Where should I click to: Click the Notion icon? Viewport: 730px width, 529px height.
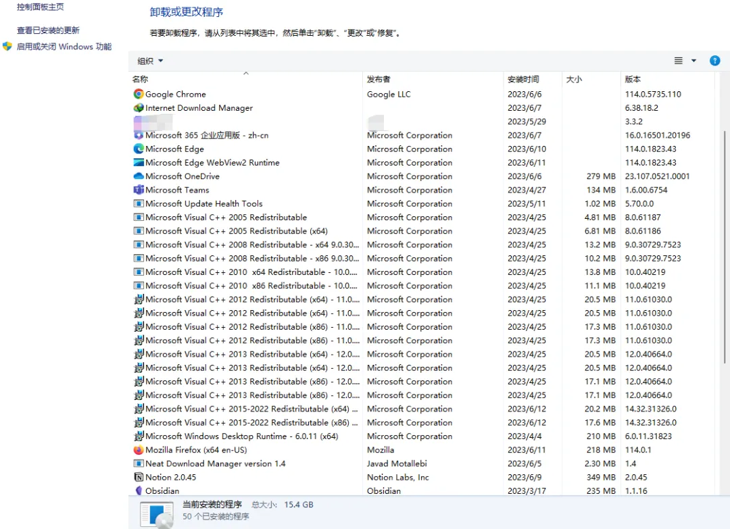139,478
